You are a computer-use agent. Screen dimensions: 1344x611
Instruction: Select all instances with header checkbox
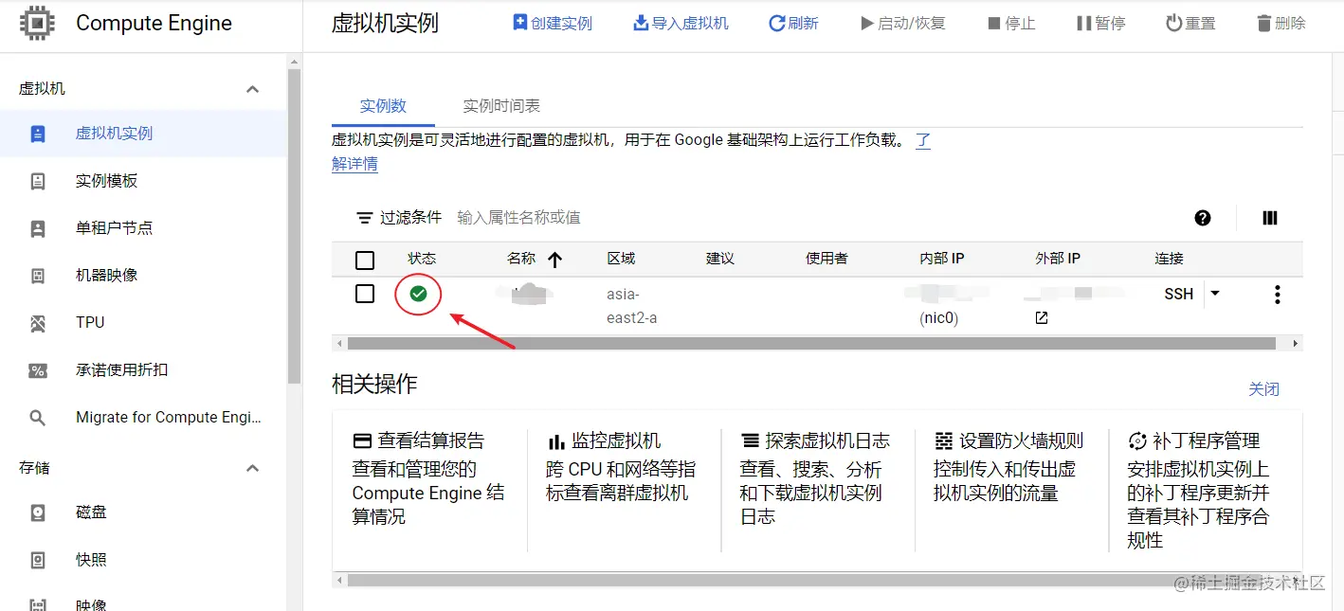pyautogui.click(x=365, y=260)
